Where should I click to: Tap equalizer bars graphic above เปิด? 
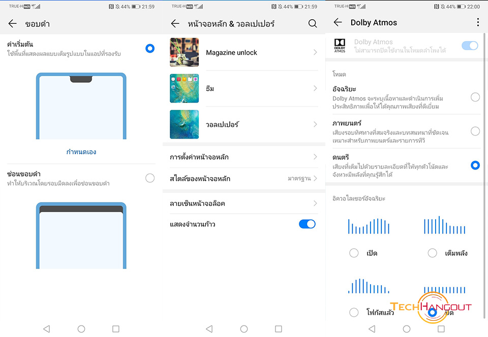[x=369, y=226]
